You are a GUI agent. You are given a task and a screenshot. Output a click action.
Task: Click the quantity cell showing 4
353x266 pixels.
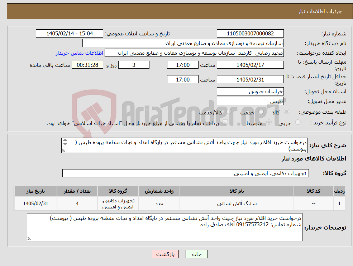77,203
